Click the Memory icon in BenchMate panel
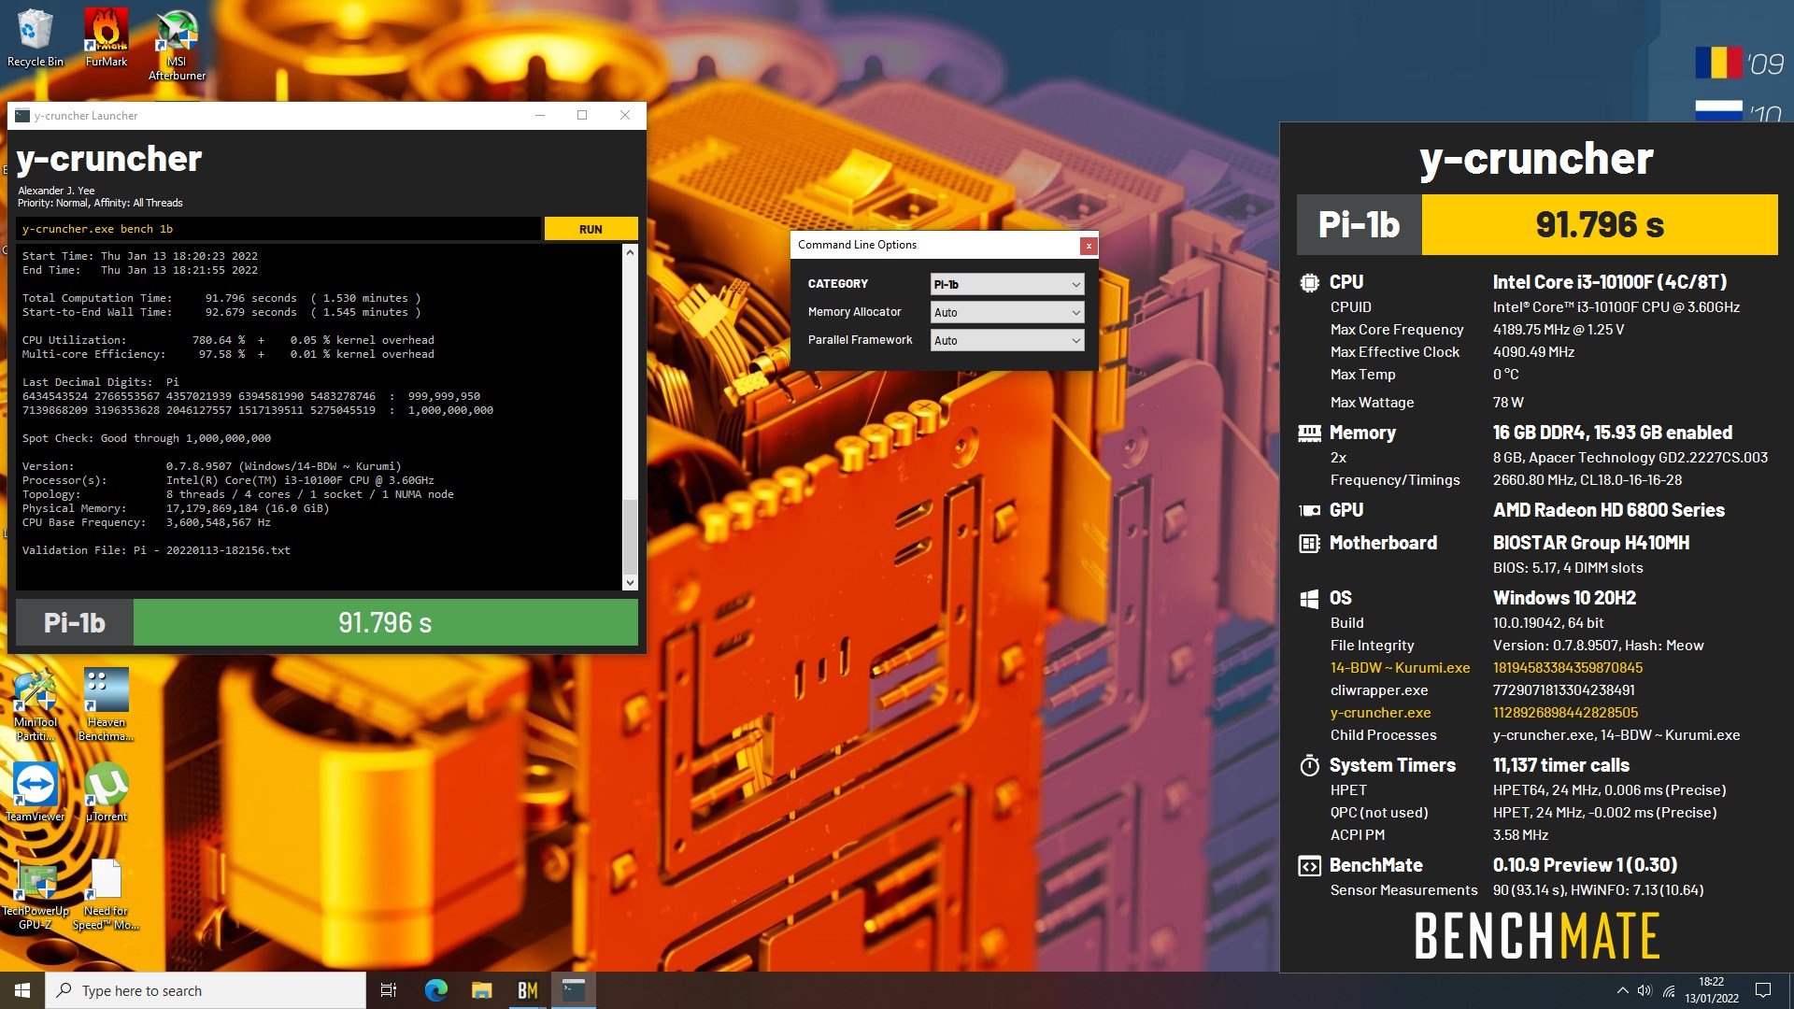The width and height of the screenshot is (1794, 1009). click(x=1310, y=433)
